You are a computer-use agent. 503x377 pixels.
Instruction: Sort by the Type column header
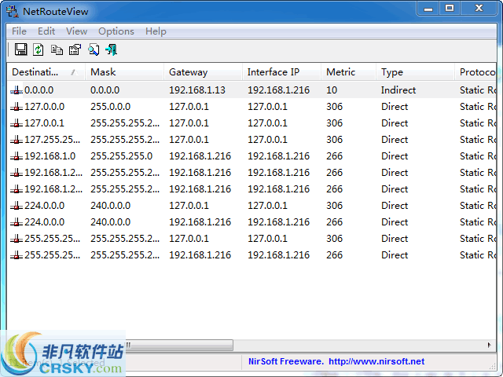point(416,72)
